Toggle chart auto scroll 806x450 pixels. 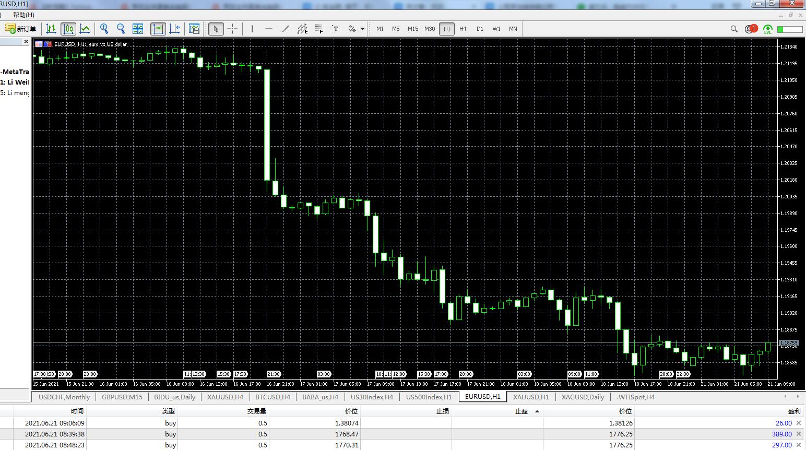(x=158, y=29)
